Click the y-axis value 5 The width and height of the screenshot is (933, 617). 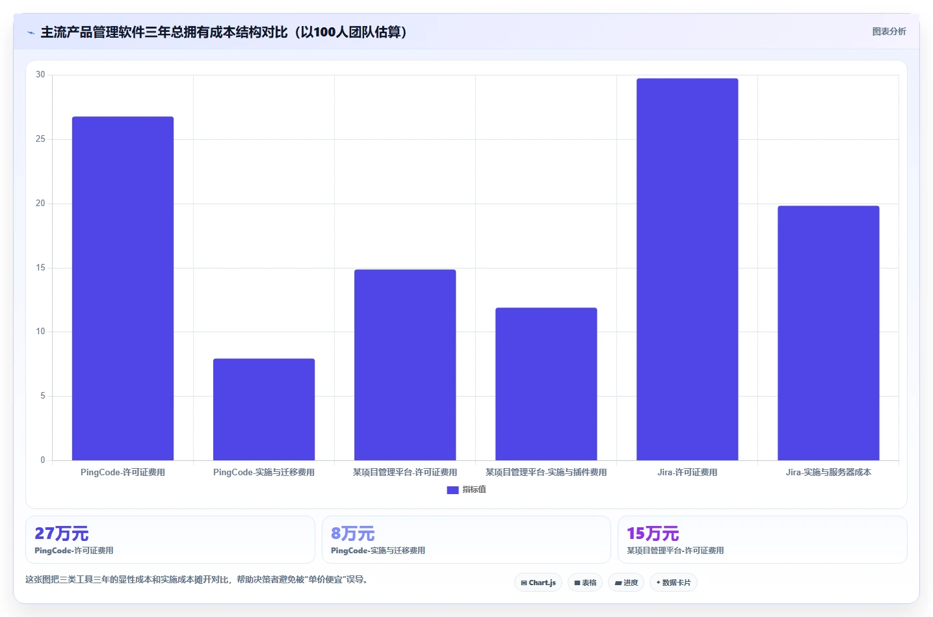click(x=43, y=396)
